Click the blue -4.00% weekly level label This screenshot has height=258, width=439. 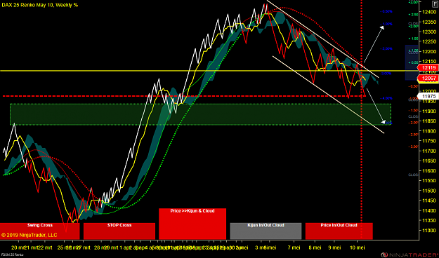point(386,98)
